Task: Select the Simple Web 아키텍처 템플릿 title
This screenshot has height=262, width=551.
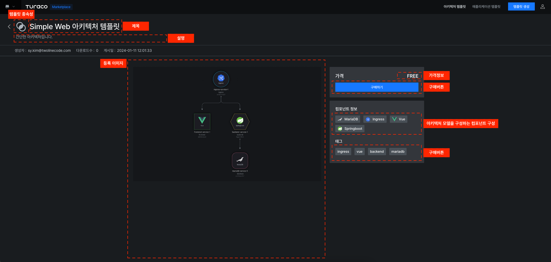Action: pos(75,26)
